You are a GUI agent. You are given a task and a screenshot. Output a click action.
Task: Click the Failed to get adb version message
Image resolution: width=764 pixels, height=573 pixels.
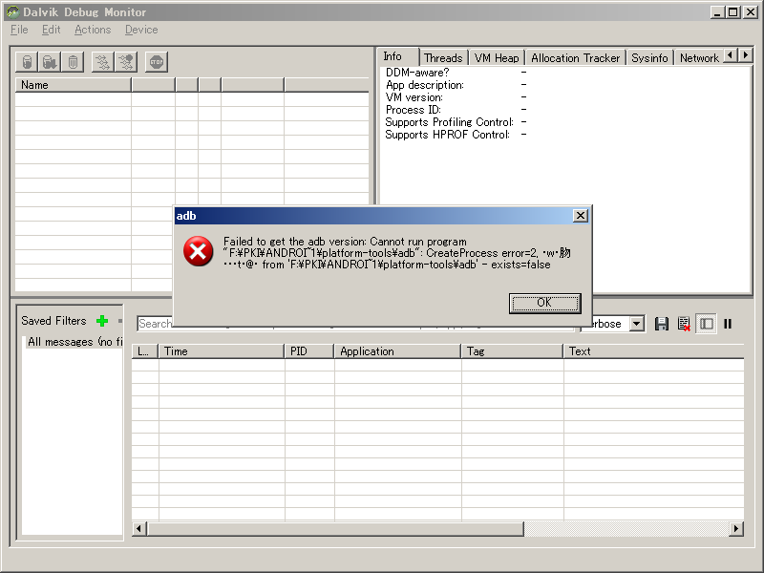(x=396, y=253)
